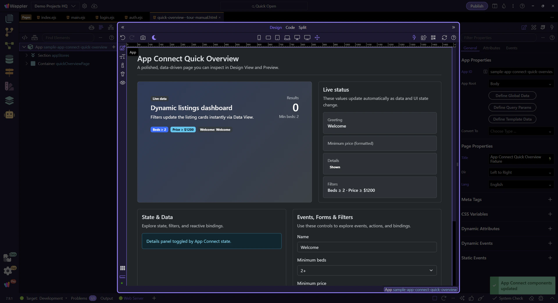Viewport: 558px width, 303px height.
Task: Click the refresh design view icon
Action: [444, 37]
